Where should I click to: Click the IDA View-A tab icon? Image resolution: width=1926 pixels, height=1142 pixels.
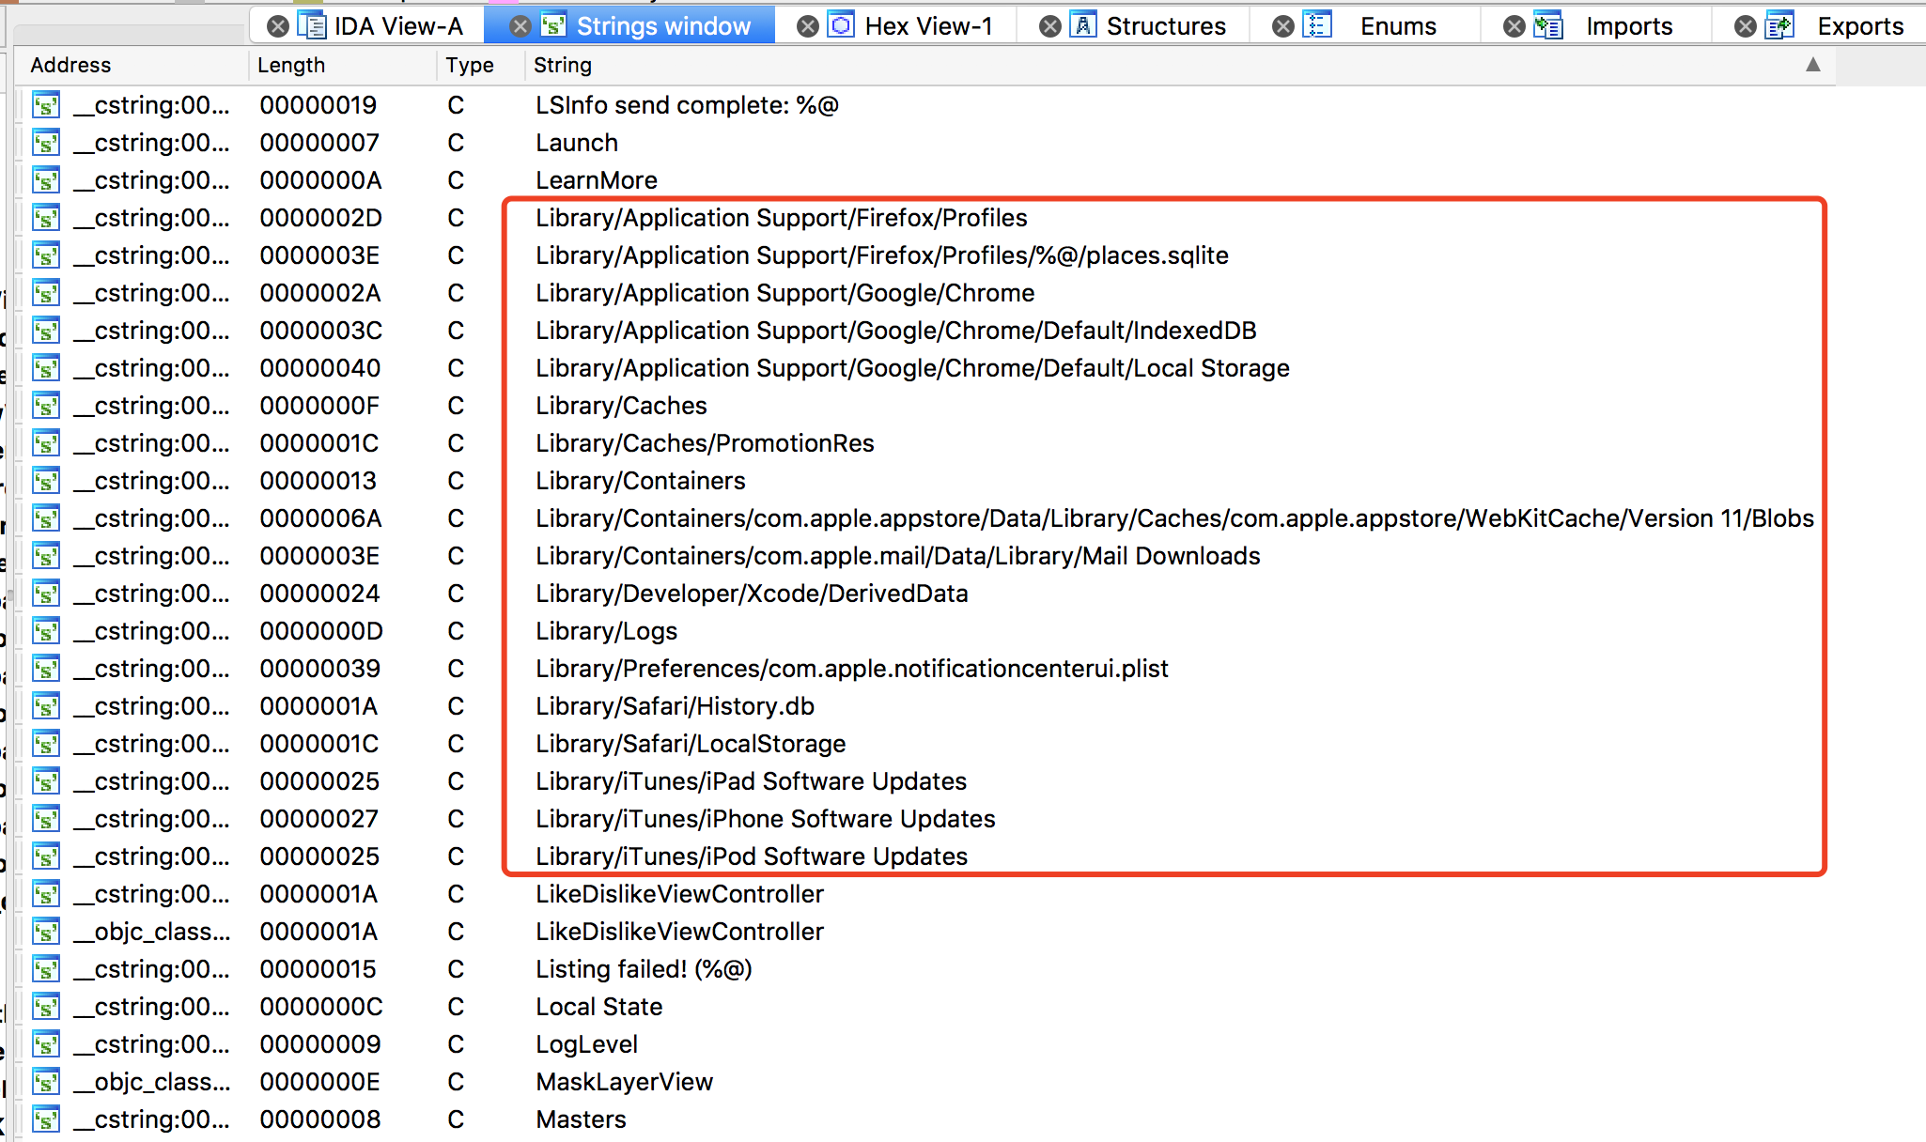[x=312, y=25]
